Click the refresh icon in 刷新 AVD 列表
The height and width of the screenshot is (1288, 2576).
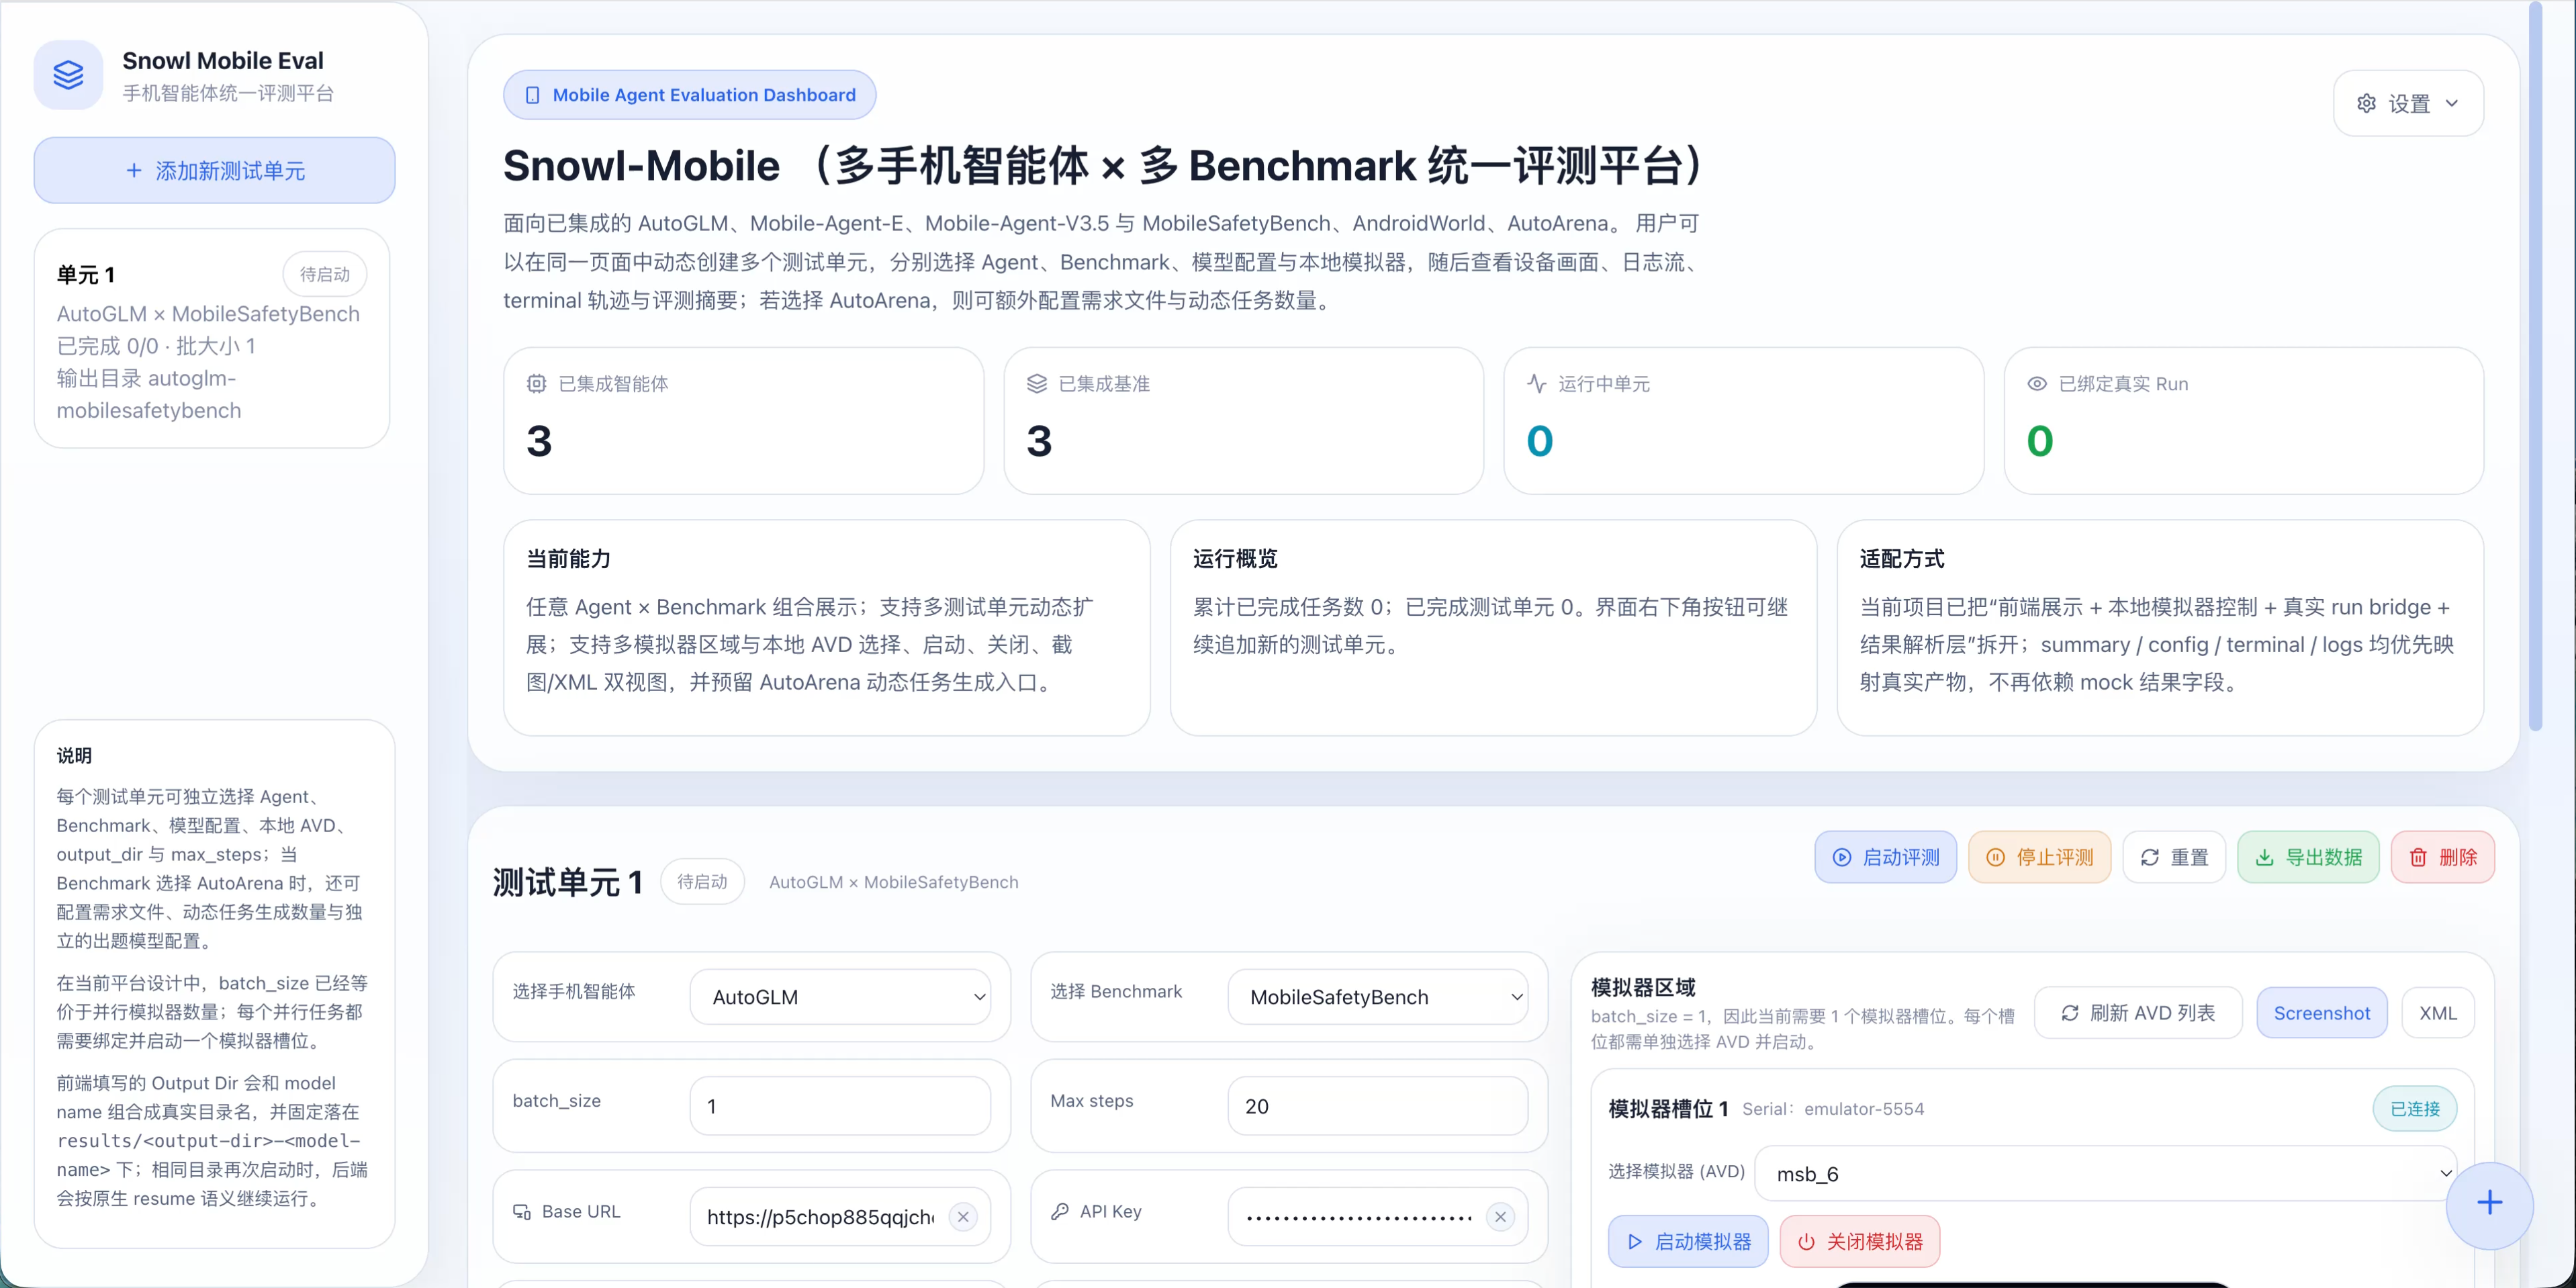(x=2070, y=1013)
